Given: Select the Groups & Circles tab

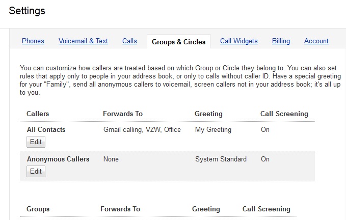Looking at the screenshot, I should coord(178,42).
